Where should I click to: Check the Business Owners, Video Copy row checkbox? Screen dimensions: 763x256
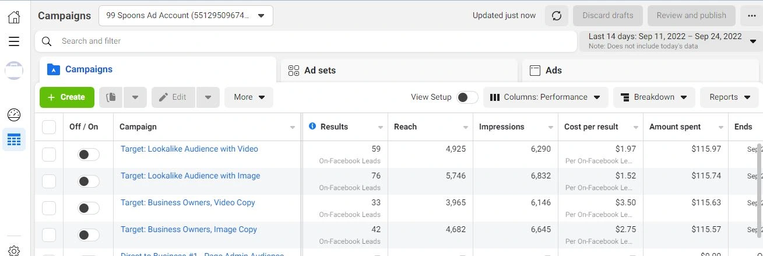point(49,208)
